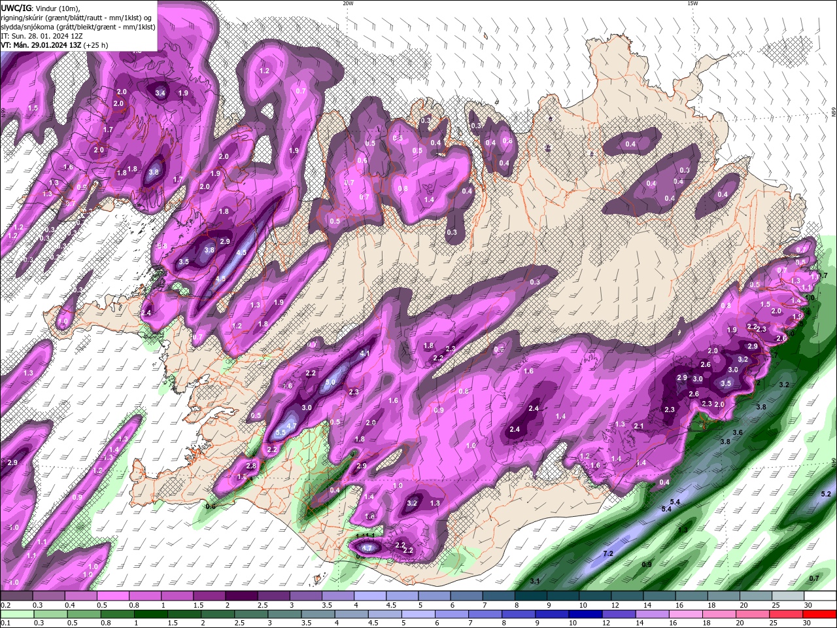The height and width of the screenshot is (628, 837).
Task: Select the light lavender 4 swatch in top legend row
Action: coord(369,596)
